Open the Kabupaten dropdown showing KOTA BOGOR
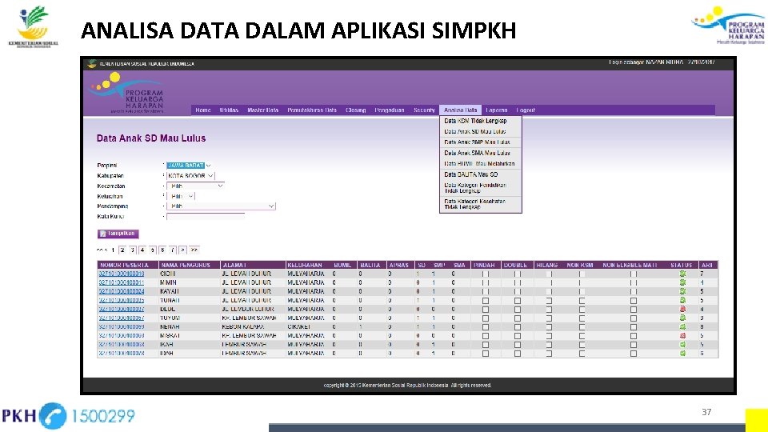Image resolution: width=768 pixels, height=432 pixels. click(x=190, y=176)
